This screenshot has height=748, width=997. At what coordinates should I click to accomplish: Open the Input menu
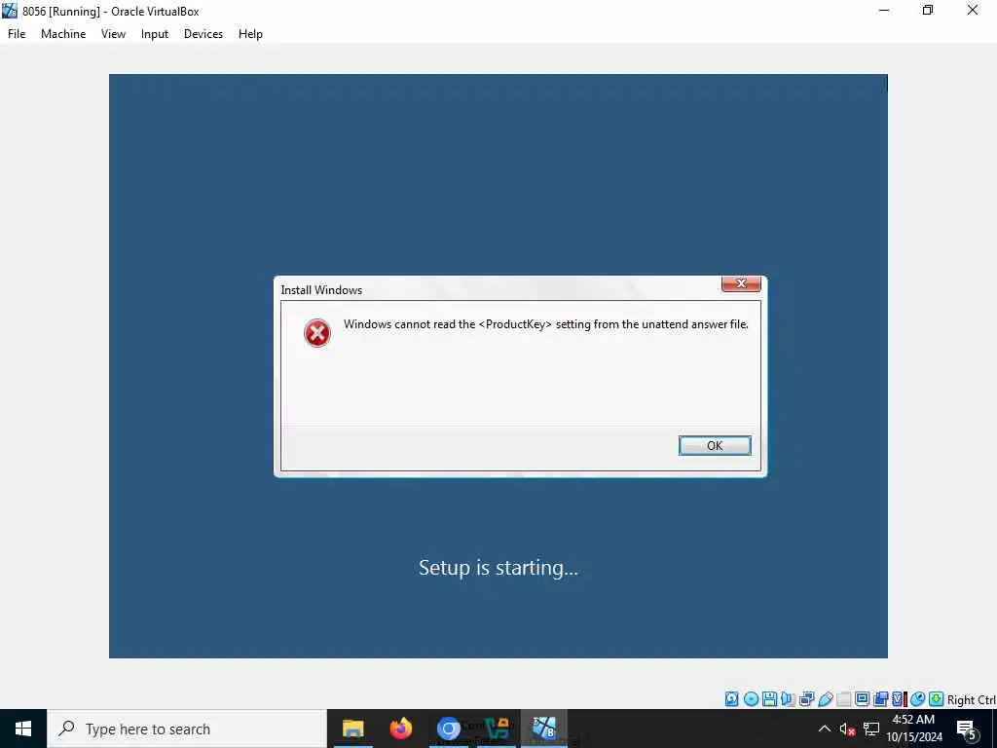coord(155,34)
